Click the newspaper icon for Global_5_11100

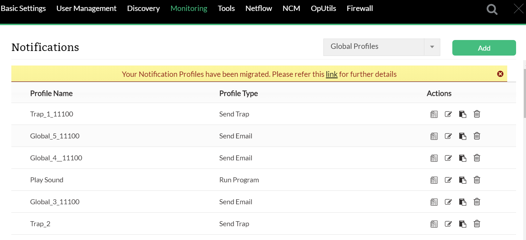(434, 136)
